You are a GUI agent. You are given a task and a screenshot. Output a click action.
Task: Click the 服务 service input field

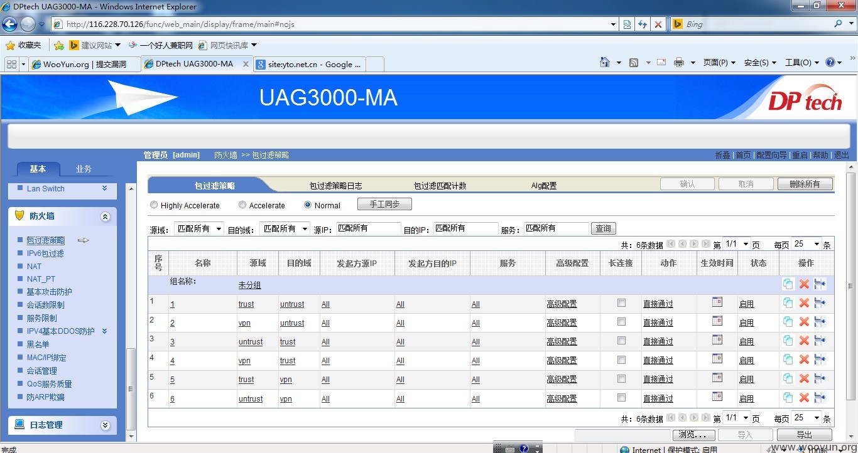click(557, 228)
